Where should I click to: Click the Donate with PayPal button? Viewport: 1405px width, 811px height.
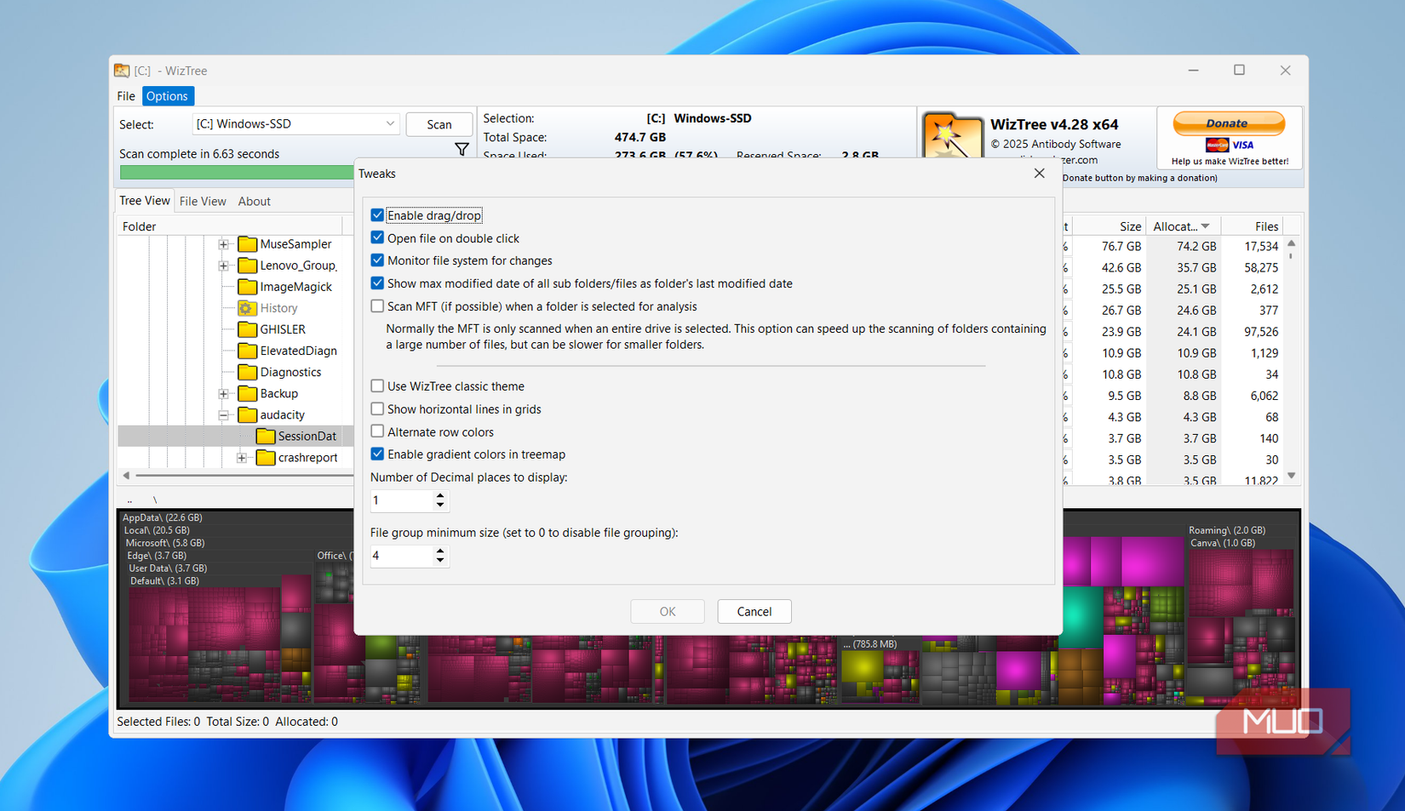[1229, 123]
